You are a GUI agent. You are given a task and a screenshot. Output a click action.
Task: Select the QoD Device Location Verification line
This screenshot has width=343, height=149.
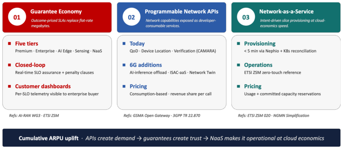point(173,51)
